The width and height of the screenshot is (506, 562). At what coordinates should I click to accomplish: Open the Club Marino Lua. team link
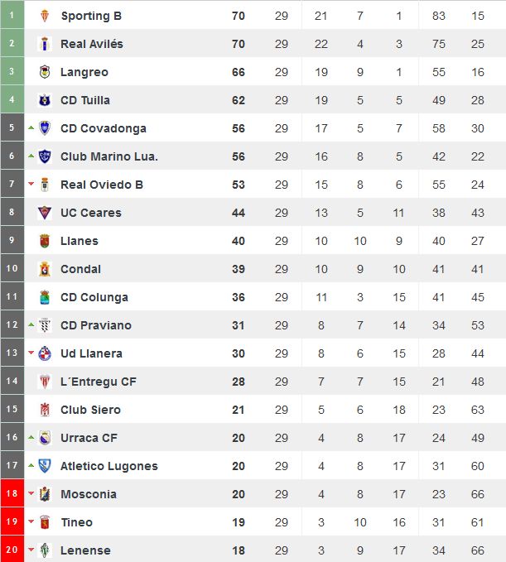pos(109,156)
